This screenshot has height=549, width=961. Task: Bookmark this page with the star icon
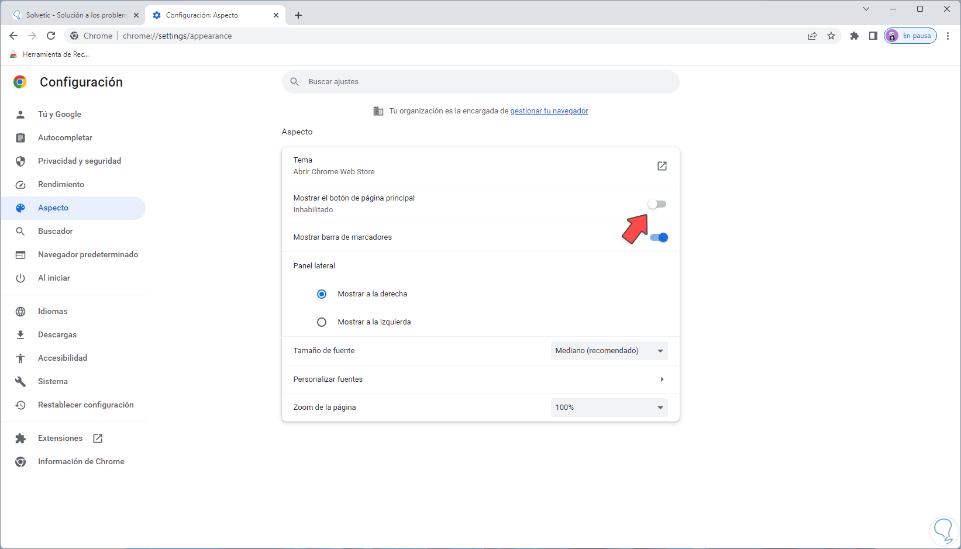click(831, 36)
